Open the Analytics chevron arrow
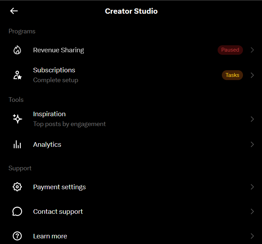Screen dimensions: 262x244 pyautogui.click(x=252, y=144)
